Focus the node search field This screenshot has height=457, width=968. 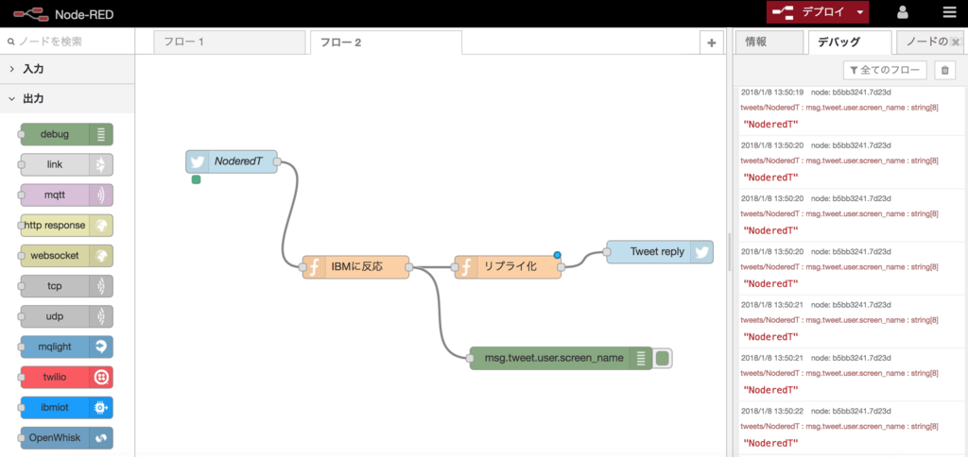[67, 42]
